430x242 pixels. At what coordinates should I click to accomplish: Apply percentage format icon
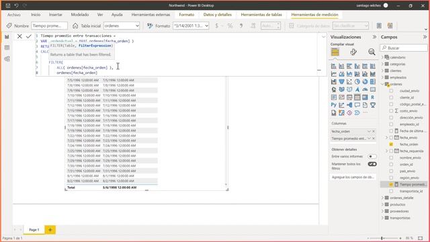point(230,26)
